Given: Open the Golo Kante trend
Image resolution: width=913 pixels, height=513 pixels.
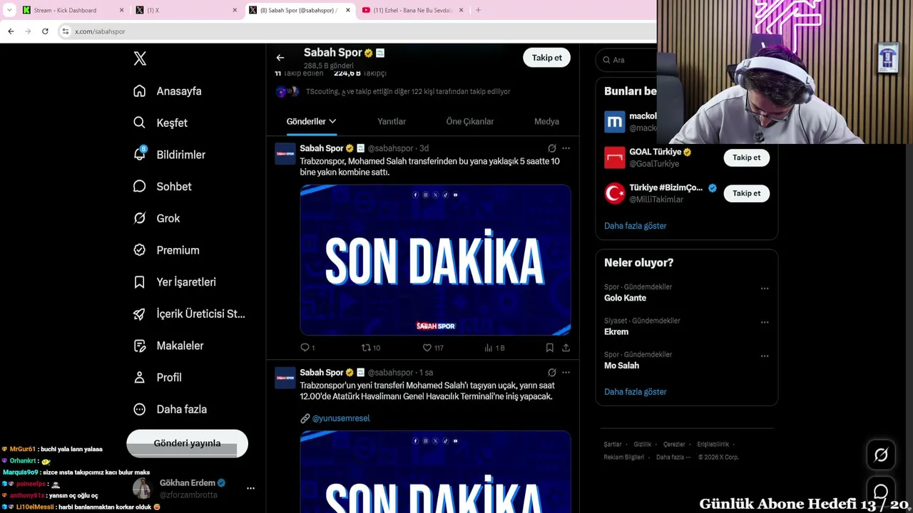Looking at the screenshot, I should (x=625, y=298).
